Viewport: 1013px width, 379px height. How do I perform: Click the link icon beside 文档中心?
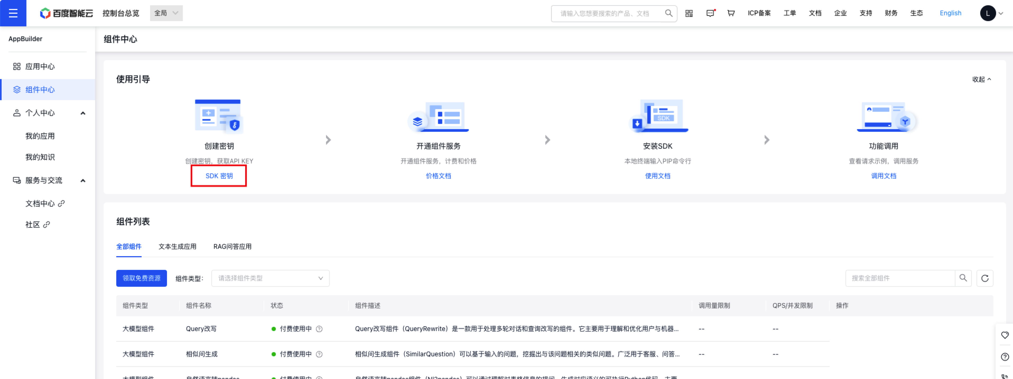(61, 204)
